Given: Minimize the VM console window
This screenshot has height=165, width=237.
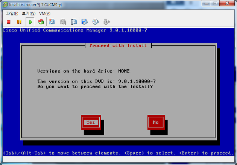Looking at the screenshot, I should click(207, 3).
